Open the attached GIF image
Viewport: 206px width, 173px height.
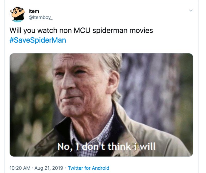tap(101, 105)
